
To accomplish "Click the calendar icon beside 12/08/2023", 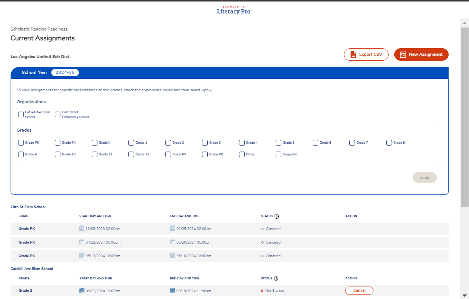I will pos(82,228).
